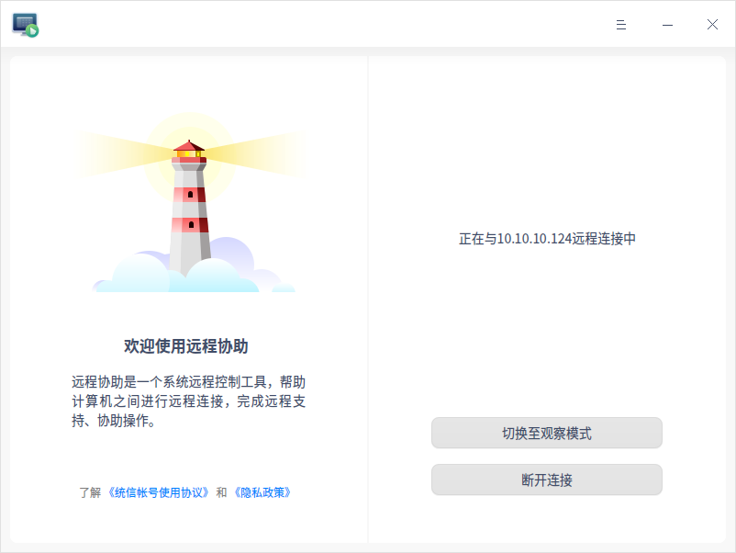Screen dimensions: 736x553
Task: Click the 远程协助是一个系统远程控制工具 description paragraph
Action: [x=189, y=401]
